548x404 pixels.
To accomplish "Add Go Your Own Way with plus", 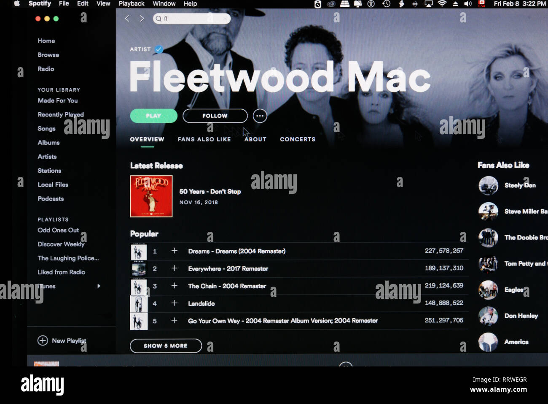I will click(x=175, y=320).
